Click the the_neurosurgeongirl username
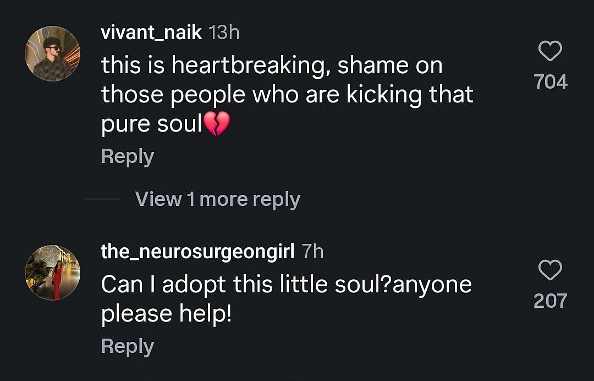The height and width of the screenshot is (381, 594). pyautogui.click(x=198, y=252)
